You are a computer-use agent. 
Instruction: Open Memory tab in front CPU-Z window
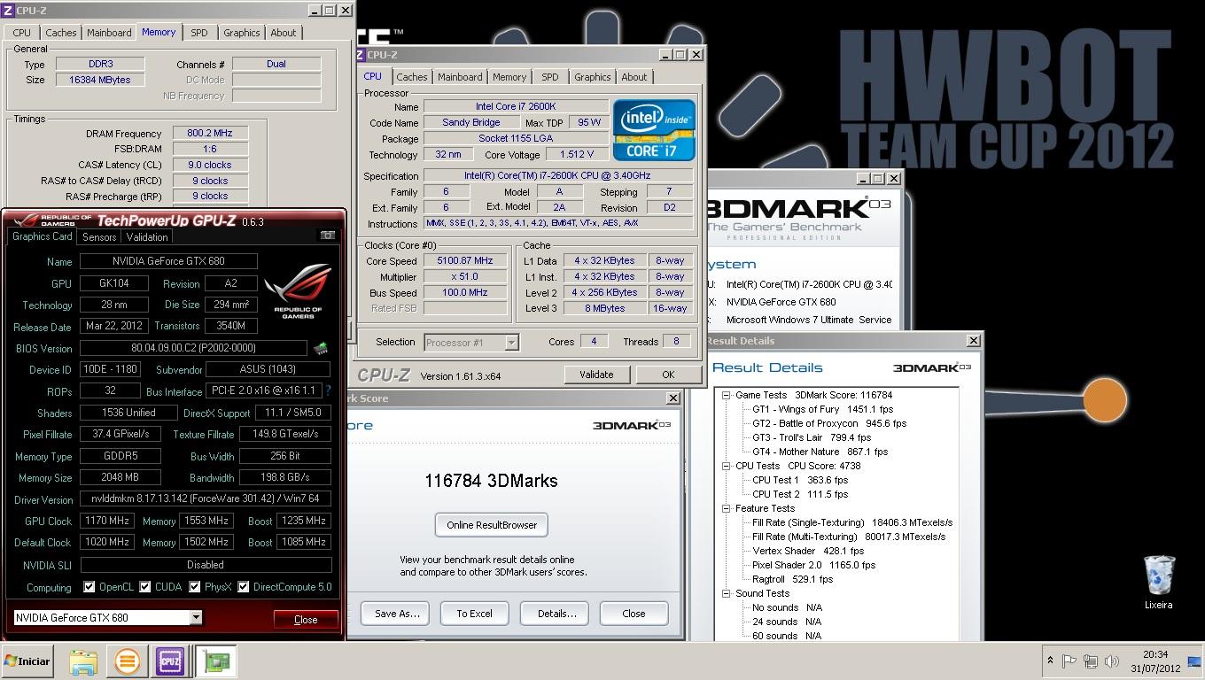[x=509, y=77]
